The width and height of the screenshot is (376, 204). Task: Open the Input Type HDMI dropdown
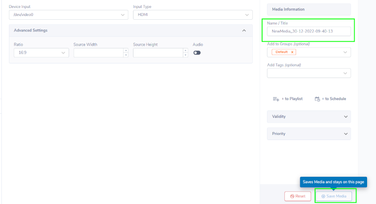click(x=193, y=15)
